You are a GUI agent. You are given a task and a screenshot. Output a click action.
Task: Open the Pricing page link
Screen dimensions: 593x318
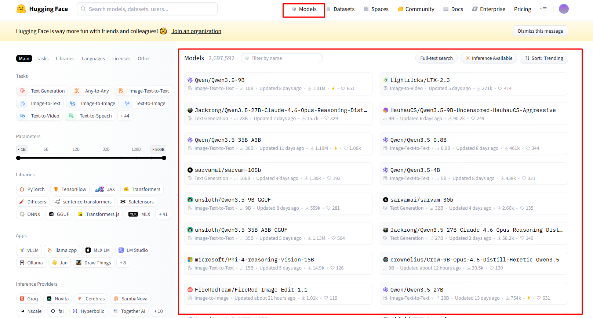click(x=523, y=9)
